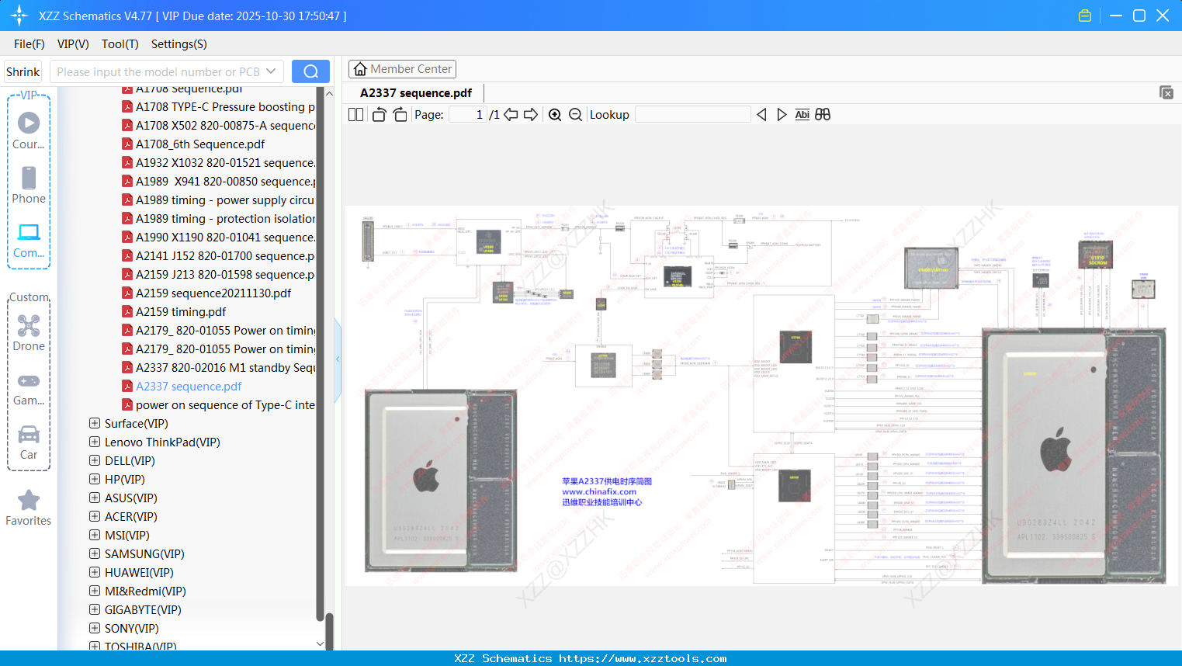This screenshot has width=1182, height=666.
Task: Open the model number dropdown arrow
Action: [271, 71]
